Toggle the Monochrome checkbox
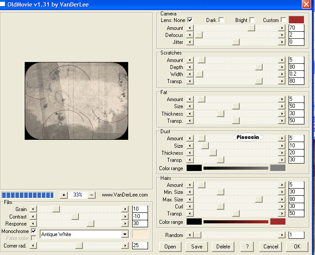315x255 pixels. click(x=33, y=231)
